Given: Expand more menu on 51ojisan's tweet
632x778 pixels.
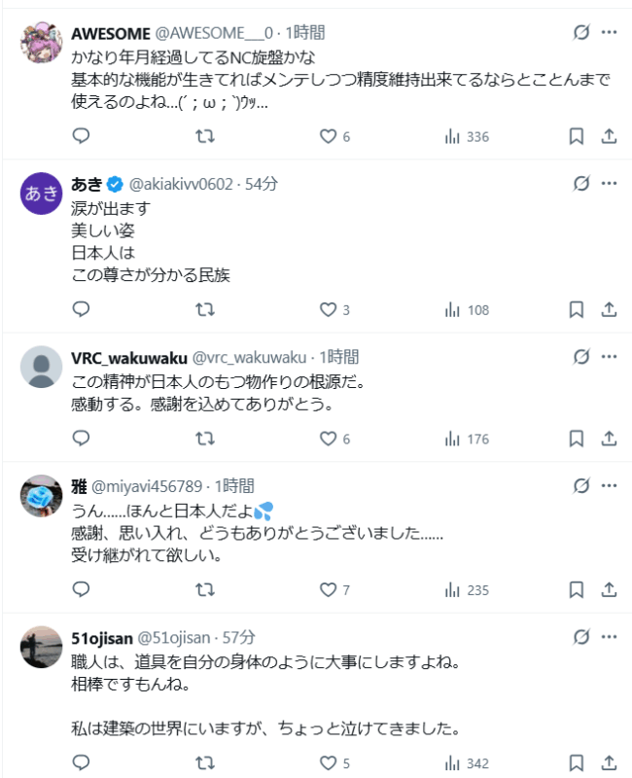Looking at the screenshot, I should click(610, 638).
